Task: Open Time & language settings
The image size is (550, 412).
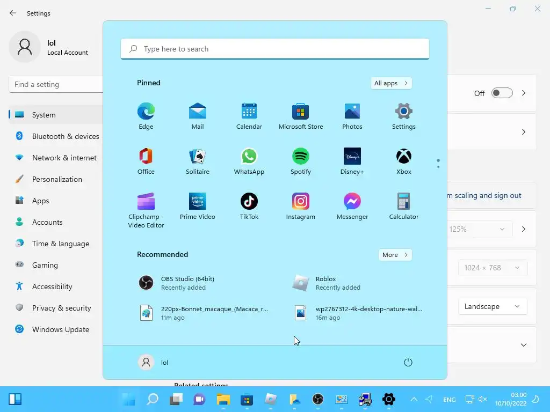Action: [56, 244]
